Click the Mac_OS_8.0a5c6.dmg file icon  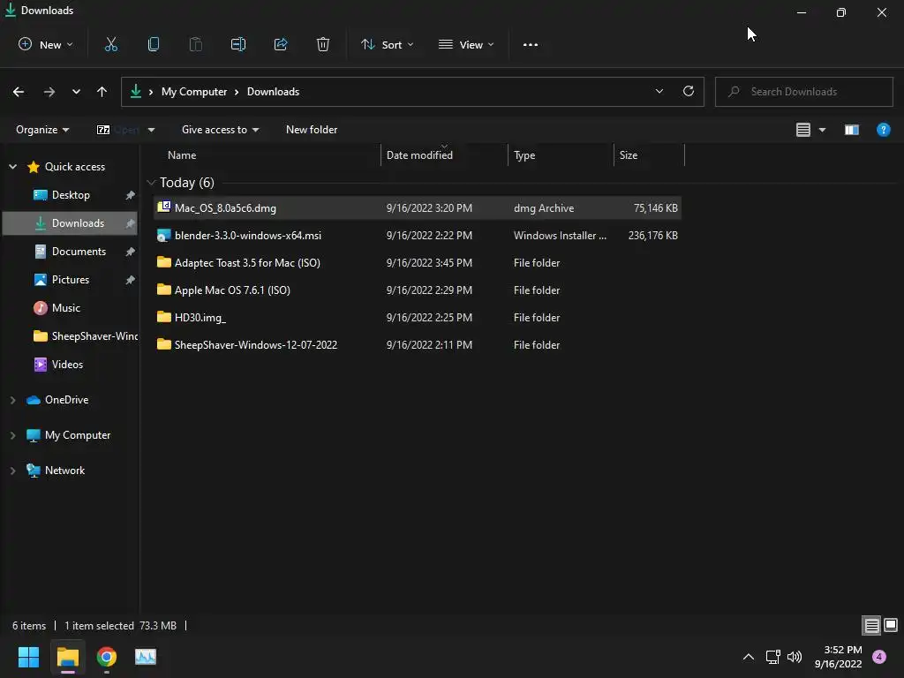(x=163, y=207)
